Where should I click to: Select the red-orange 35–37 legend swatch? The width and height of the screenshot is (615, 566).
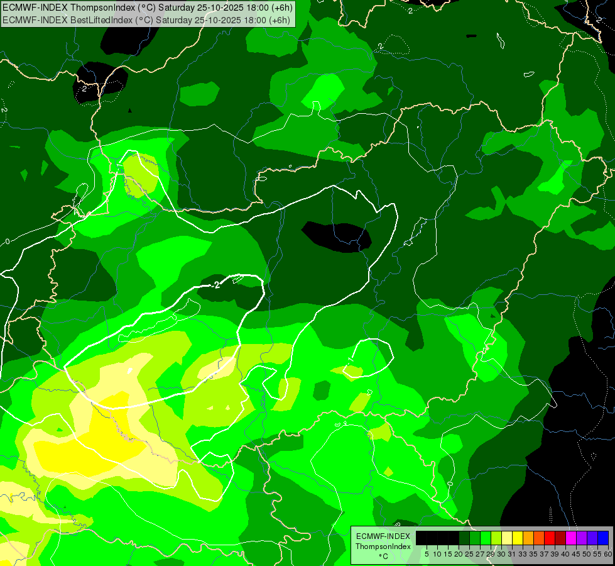(x=539, y=538)
